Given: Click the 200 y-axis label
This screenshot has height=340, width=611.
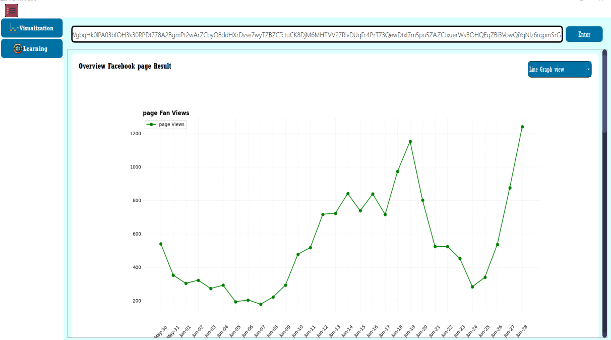Looking at the screenshot, I should (136, 301).
